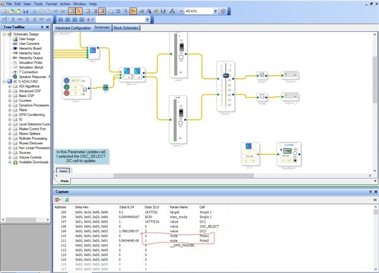This screenshot has height=273, width=379.
Task: Select Dec radio button on ReadBack1
Action: tap(295, 160)
